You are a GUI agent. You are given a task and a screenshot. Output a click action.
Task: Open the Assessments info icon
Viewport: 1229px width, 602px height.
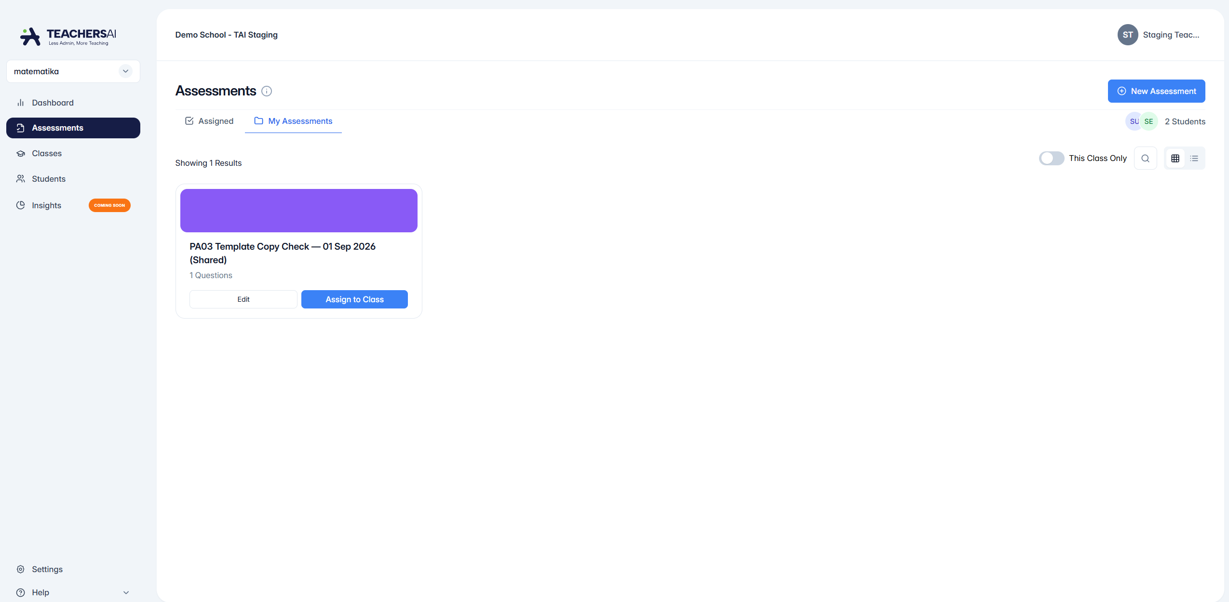267,91
